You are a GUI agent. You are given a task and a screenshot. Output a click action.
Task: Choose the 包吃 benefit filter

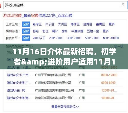coord(36,31)
